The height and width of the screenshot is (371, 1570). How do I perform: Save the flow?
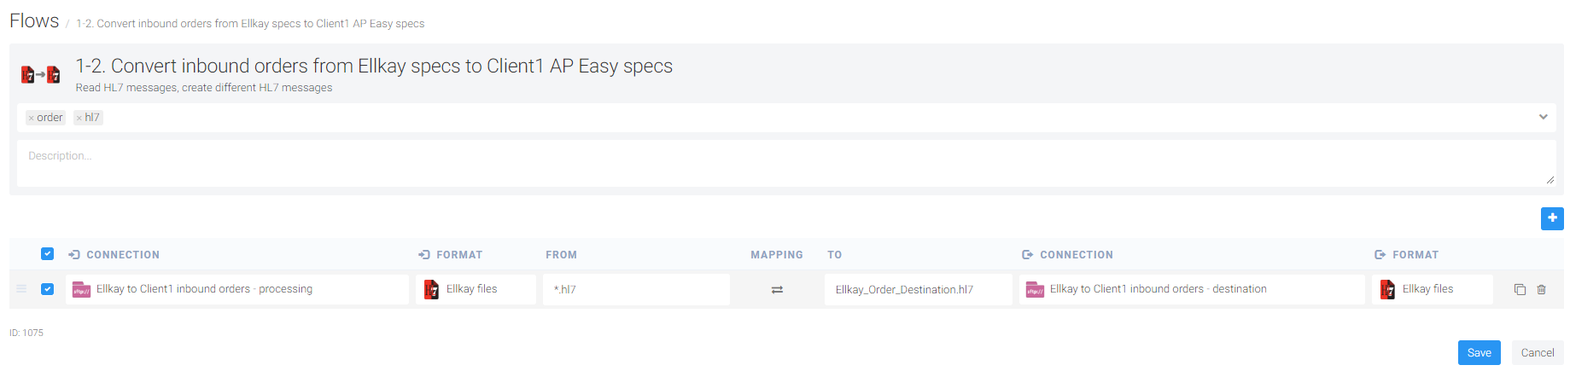point(1479,353)
